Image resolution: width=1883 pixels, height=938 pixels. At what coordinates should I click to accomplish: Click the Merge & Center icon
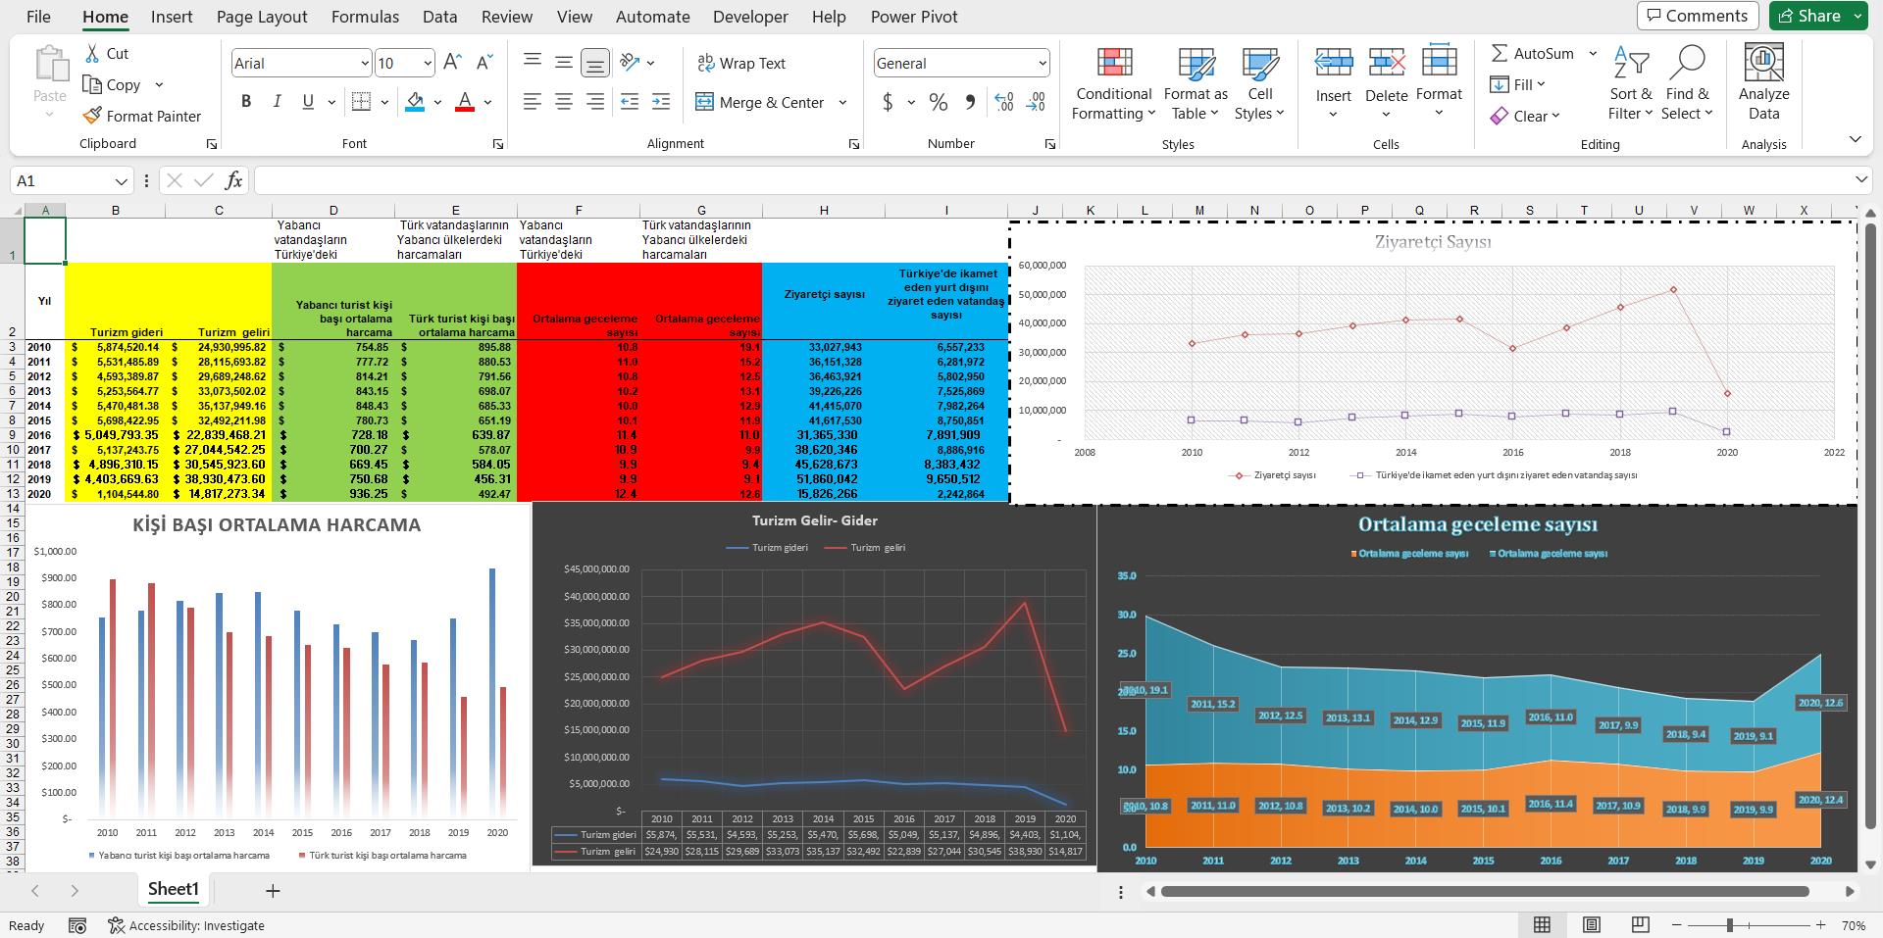point(704,102)
